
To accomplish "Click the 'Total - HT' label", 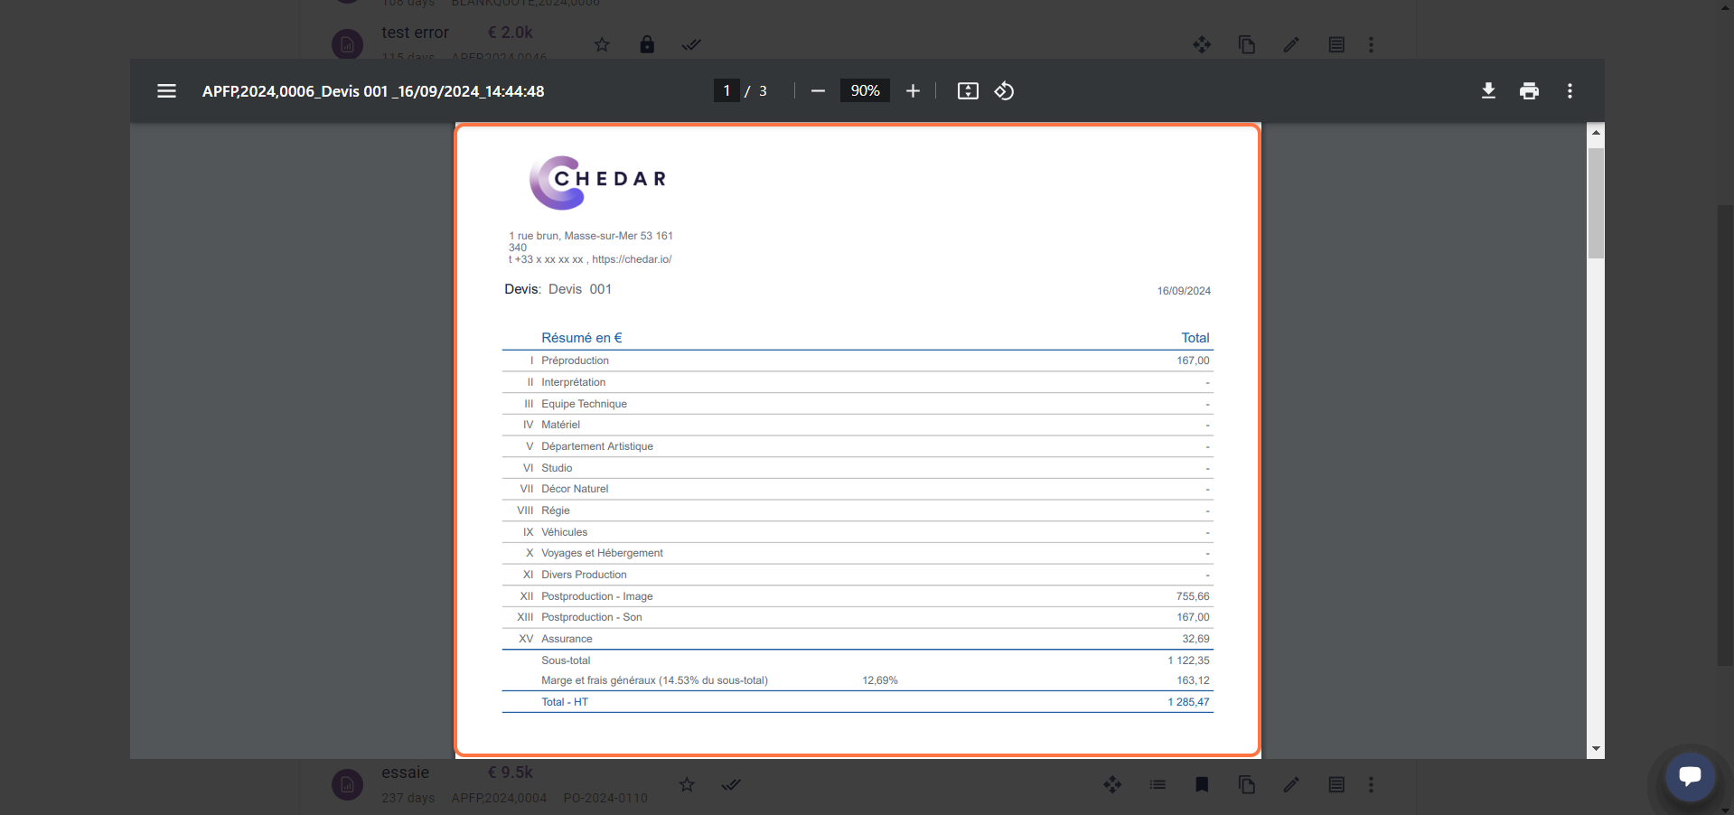I will point(565,702).
